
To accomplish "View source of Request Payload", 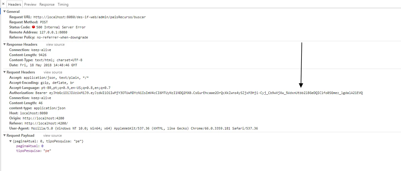I will click(53, 135).
